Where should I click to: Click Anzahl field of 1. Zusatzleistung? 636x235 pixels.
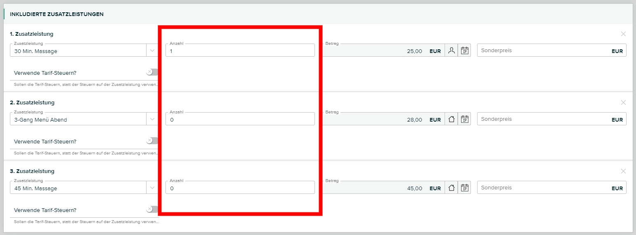point(240,51)
